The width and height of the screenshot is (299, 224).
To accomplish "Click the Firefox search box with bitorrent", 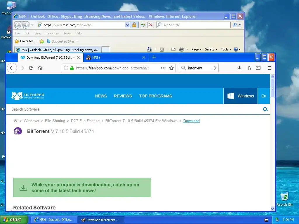I will pos(198,68).
